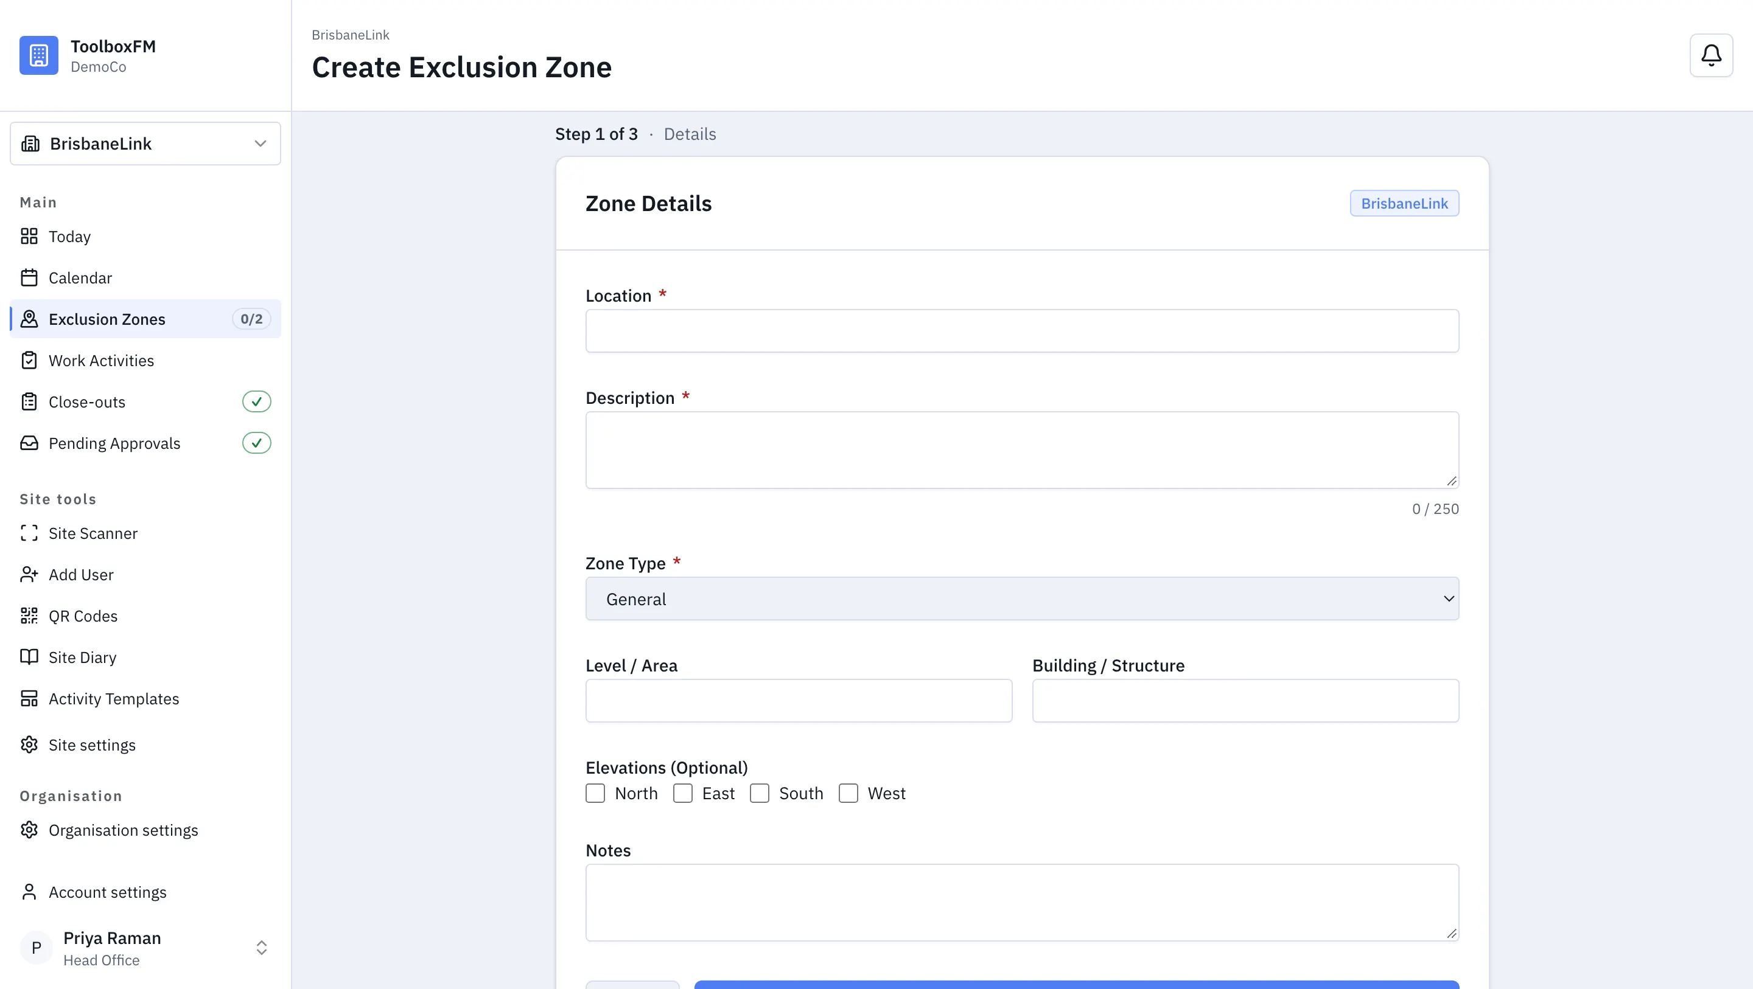The width and height of the screenshot is (1753, 989).
Task: Click the Activity Templates layout icon
Action: (x=29, y=698)
